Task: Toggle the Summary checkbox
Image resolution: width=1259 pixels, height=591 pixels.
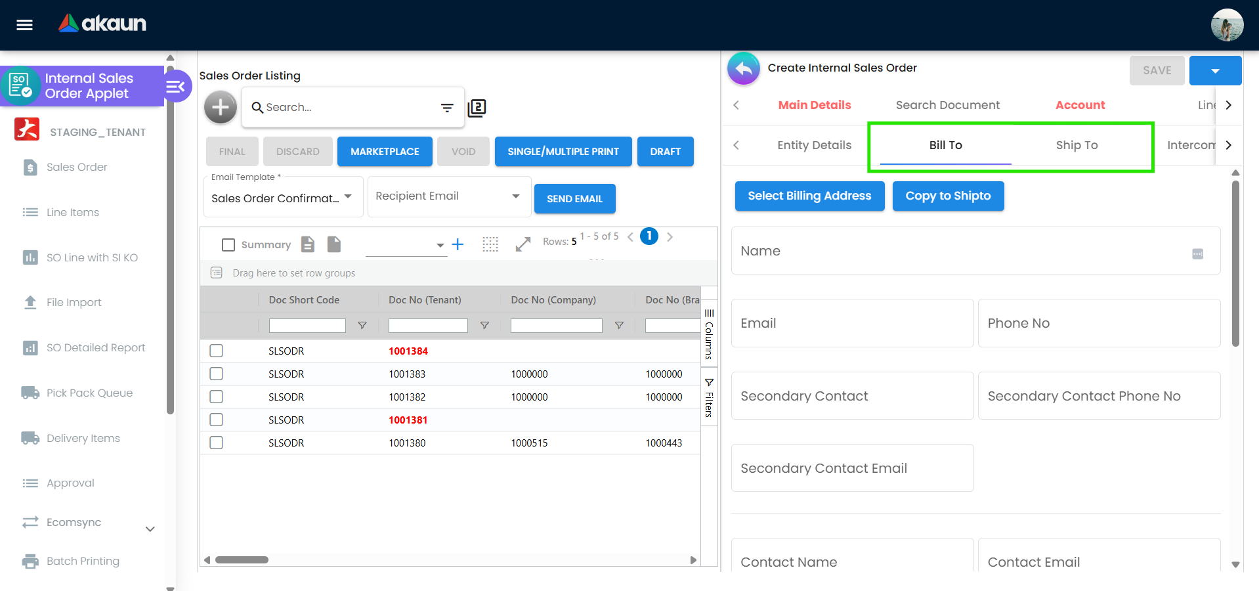Action: point(228,245)
